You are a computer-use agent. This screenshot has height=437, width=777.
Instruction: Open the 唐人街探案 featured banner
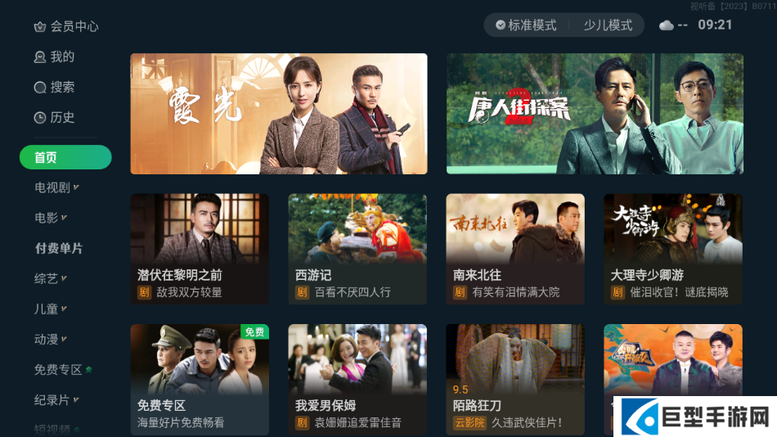595,114
